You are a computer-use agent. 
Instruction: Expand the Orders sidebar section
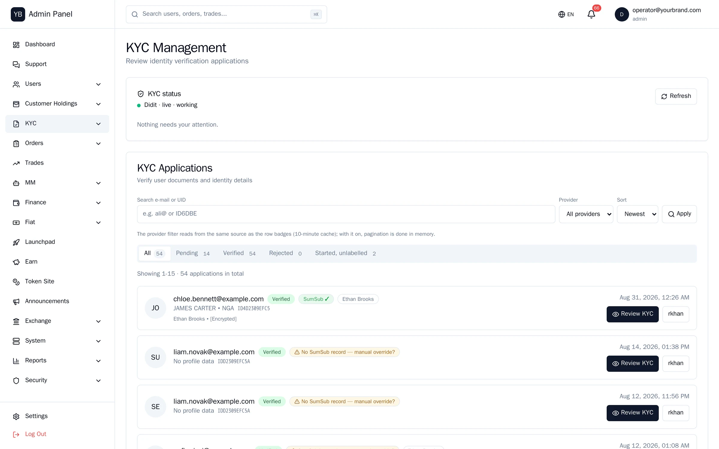coord(57,143)
